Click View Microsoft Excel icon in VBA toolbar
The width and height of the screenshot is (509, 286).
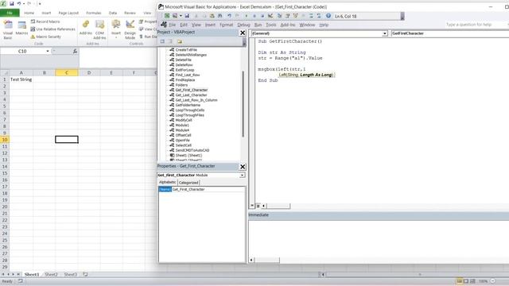point(167,16)
